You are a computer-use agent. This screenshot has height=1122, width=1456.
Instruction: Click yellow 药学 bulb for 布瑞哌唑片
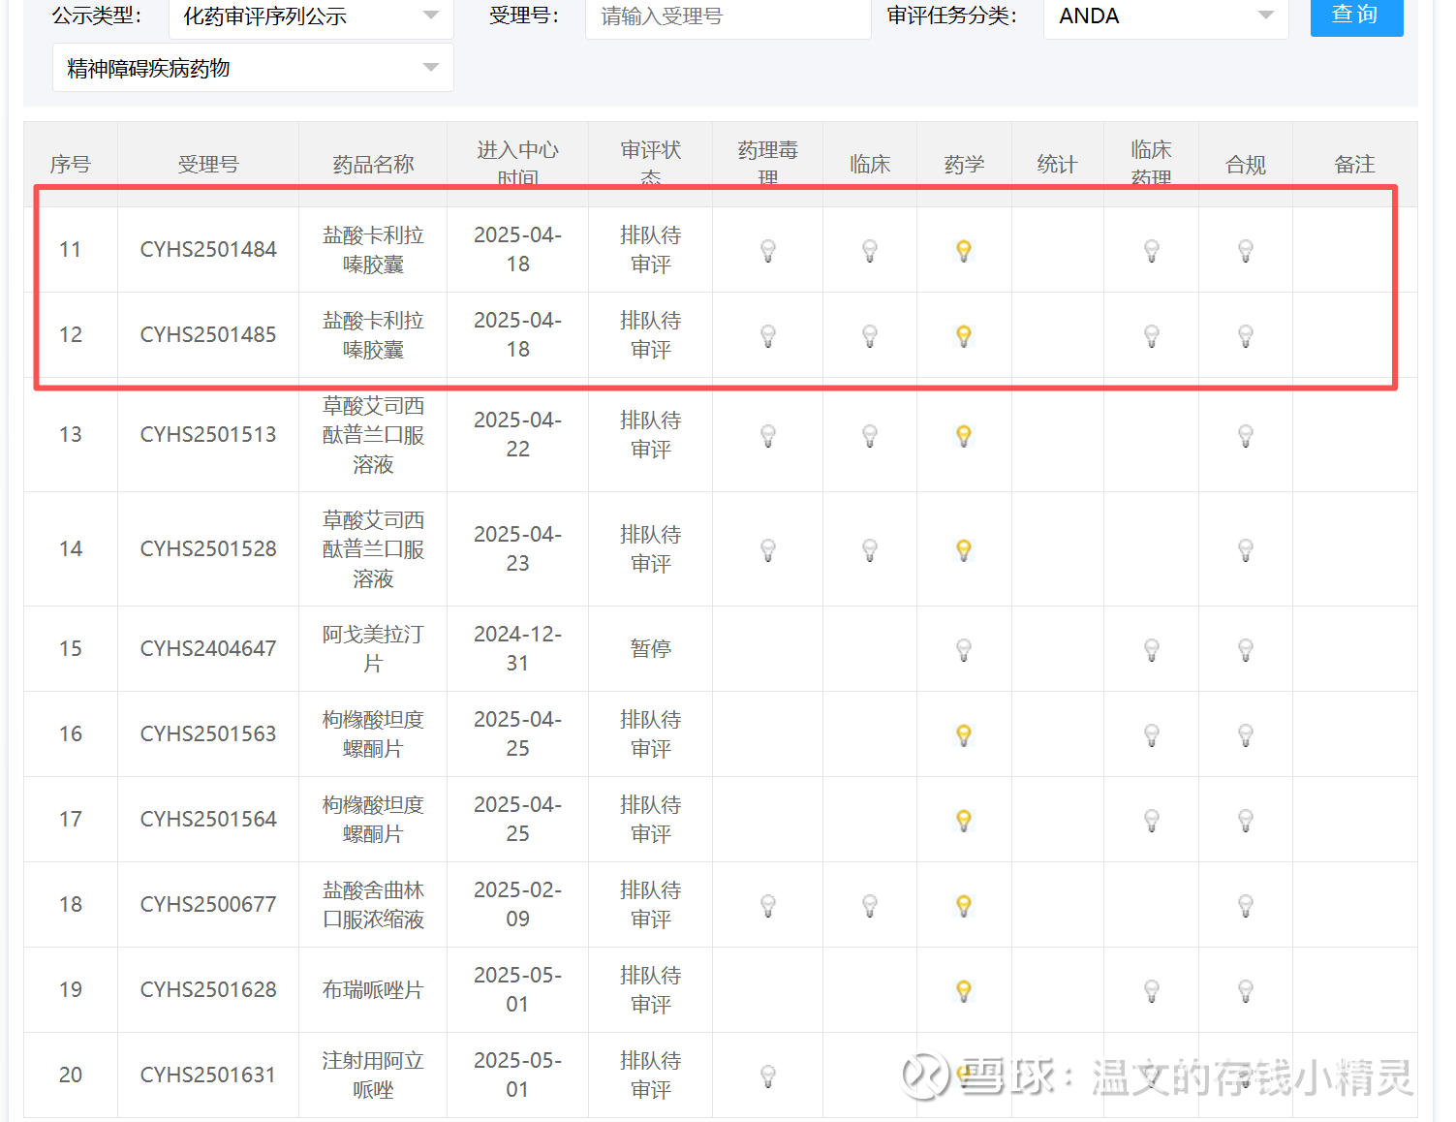(963, 990)
